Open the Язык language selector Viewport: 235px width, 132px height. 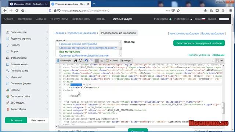click(200, 19)
